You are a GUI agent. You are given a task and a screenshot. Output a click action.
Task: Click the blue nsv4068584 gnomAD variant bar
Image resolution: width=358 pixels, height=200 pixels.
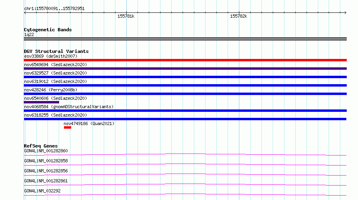click(185, 111)
